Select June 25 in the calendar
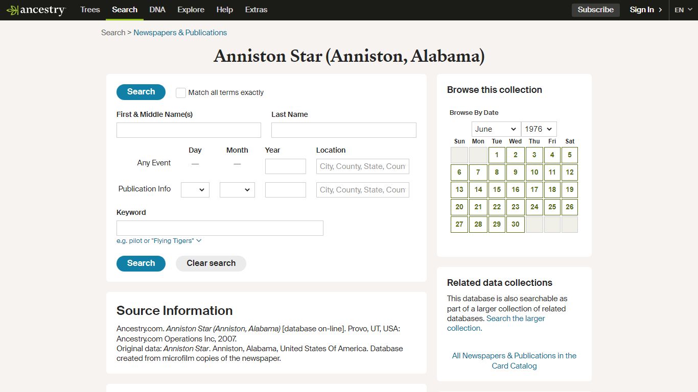The image size is (698, 392). [x=552, y=207]
